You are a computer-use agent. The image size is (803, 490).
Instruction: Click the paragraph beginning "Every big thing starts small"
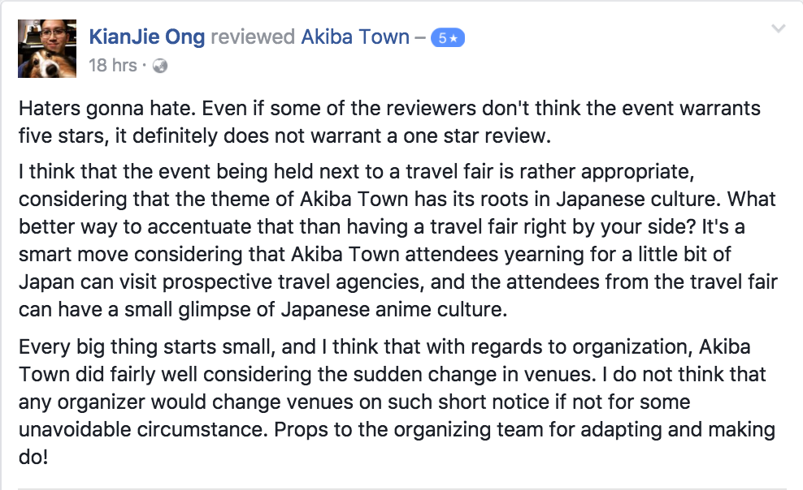(x=397, y=402)
